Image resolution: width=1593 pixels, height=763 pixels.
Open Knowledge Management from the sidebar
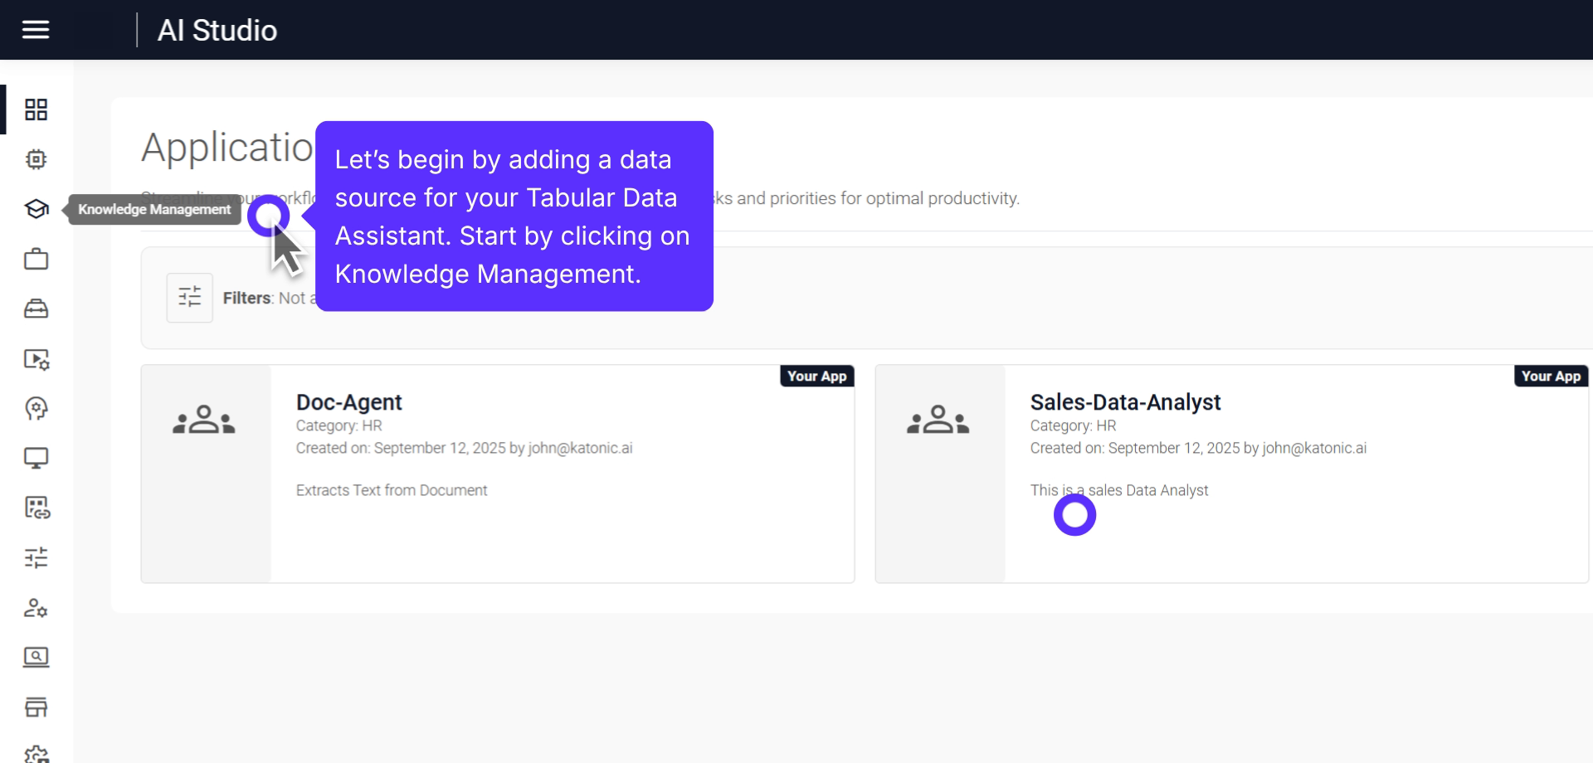click(37, 209)
